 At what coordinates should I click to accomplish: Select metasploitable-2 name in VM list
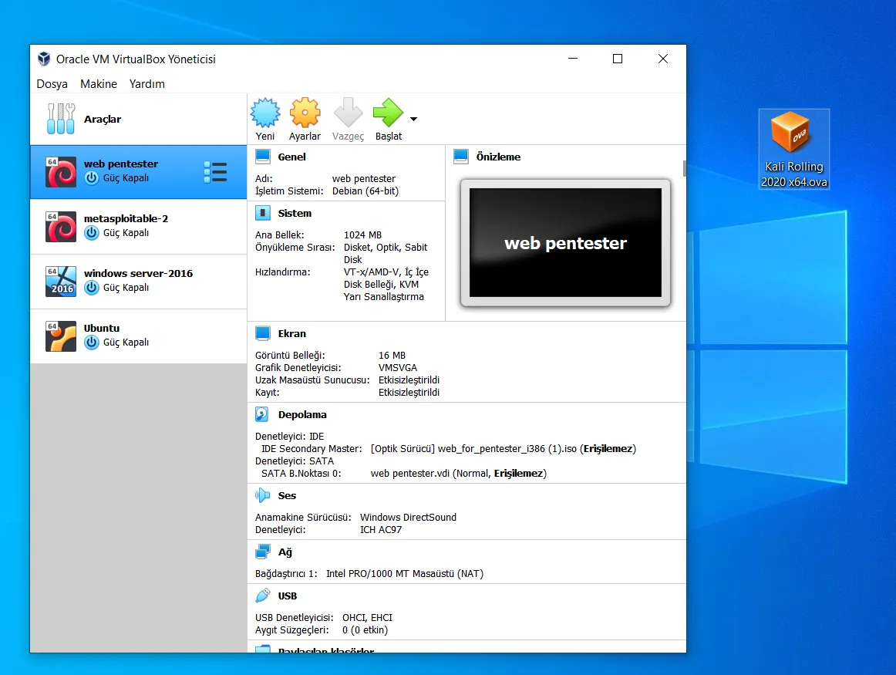click(126, 218)
